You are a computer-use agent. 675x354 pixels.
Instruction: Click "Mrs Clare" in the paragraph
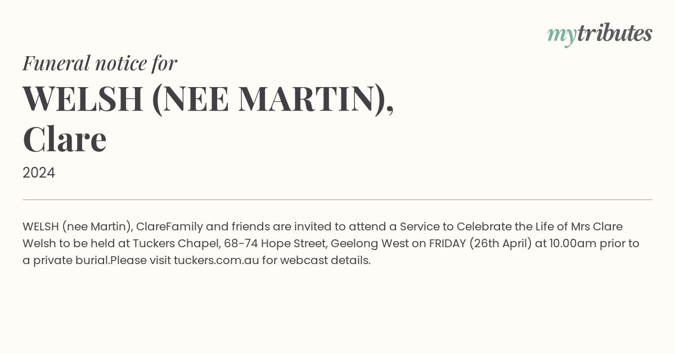[597, 226]
